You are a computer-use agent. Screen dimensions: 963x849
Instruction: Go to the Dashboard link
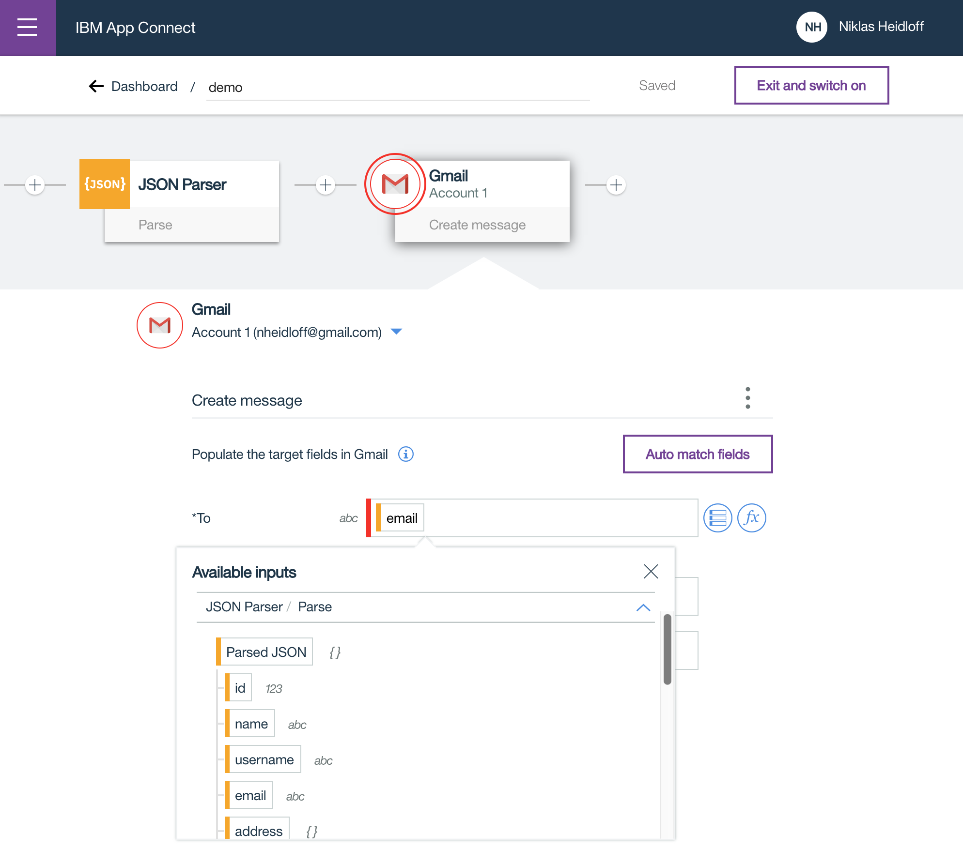[144, 86]
